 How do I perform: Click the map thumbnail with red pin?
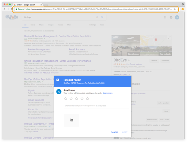point(156,40)
